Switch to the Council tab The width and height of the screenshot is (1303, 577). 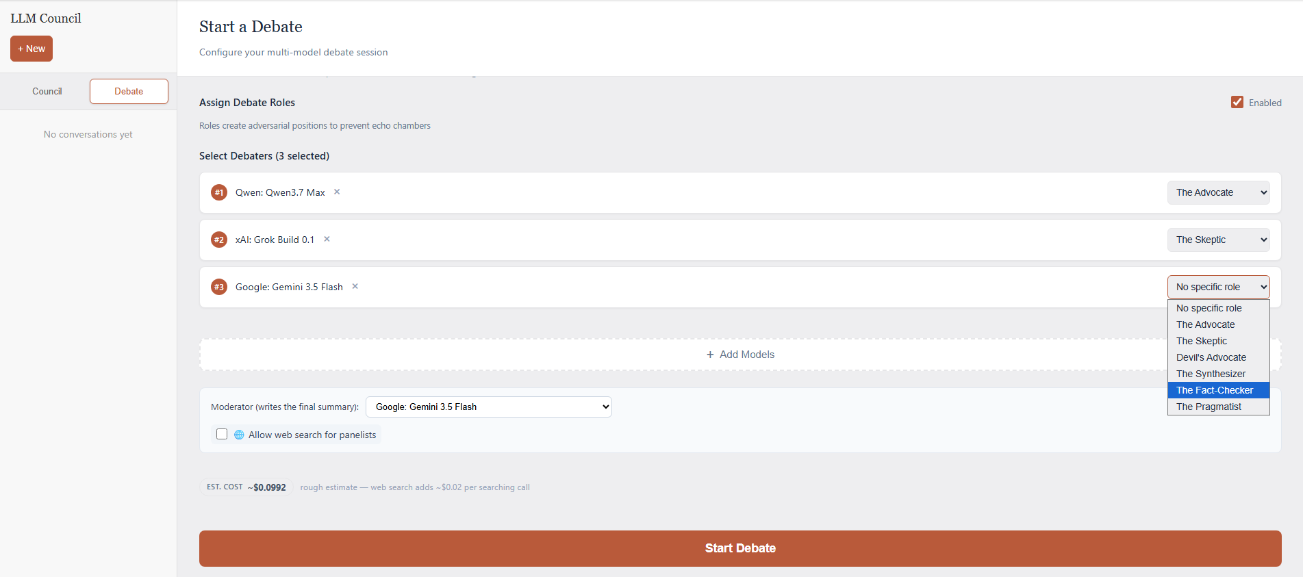click(47, 91)
